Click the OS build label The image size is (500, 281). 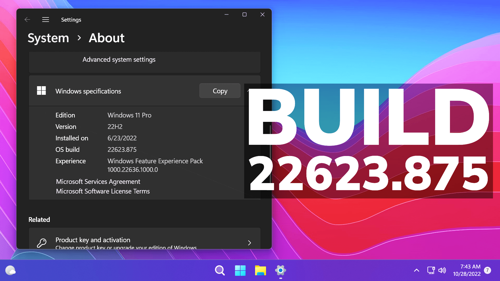(67, 149)
